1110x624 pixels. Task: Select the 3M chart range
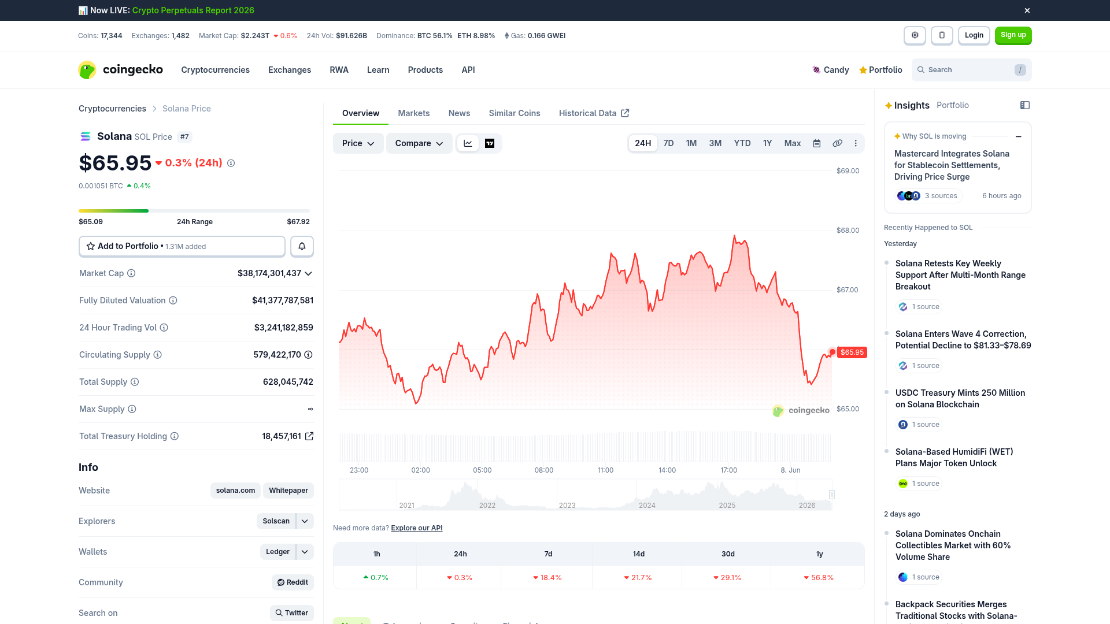click(x=715, y=143)
